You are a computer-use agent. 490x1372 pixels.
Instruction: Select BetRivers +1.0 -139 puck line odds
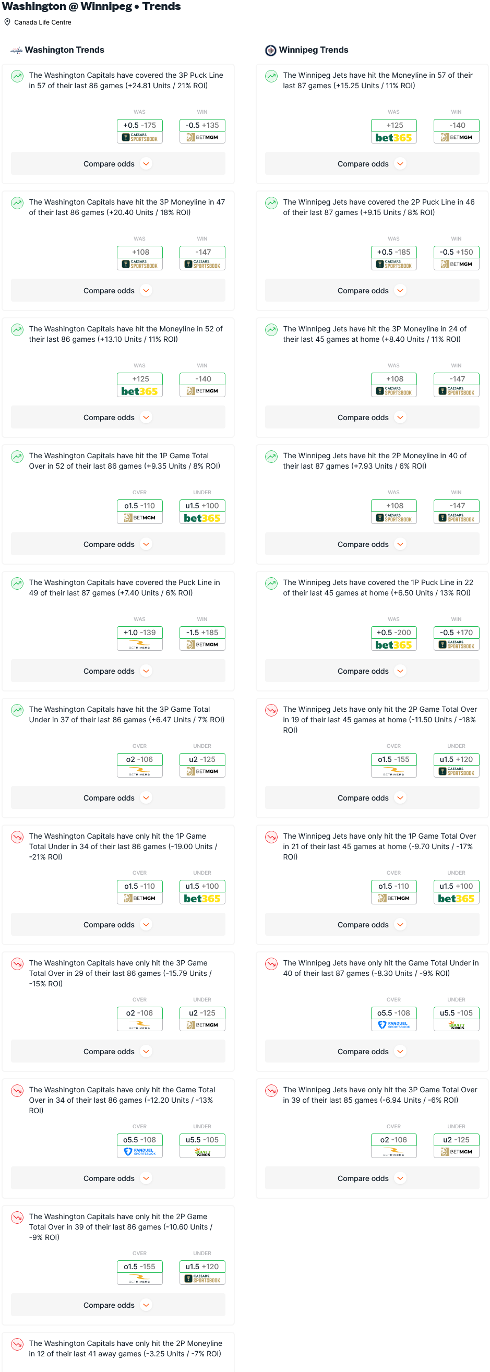[140, 638]
